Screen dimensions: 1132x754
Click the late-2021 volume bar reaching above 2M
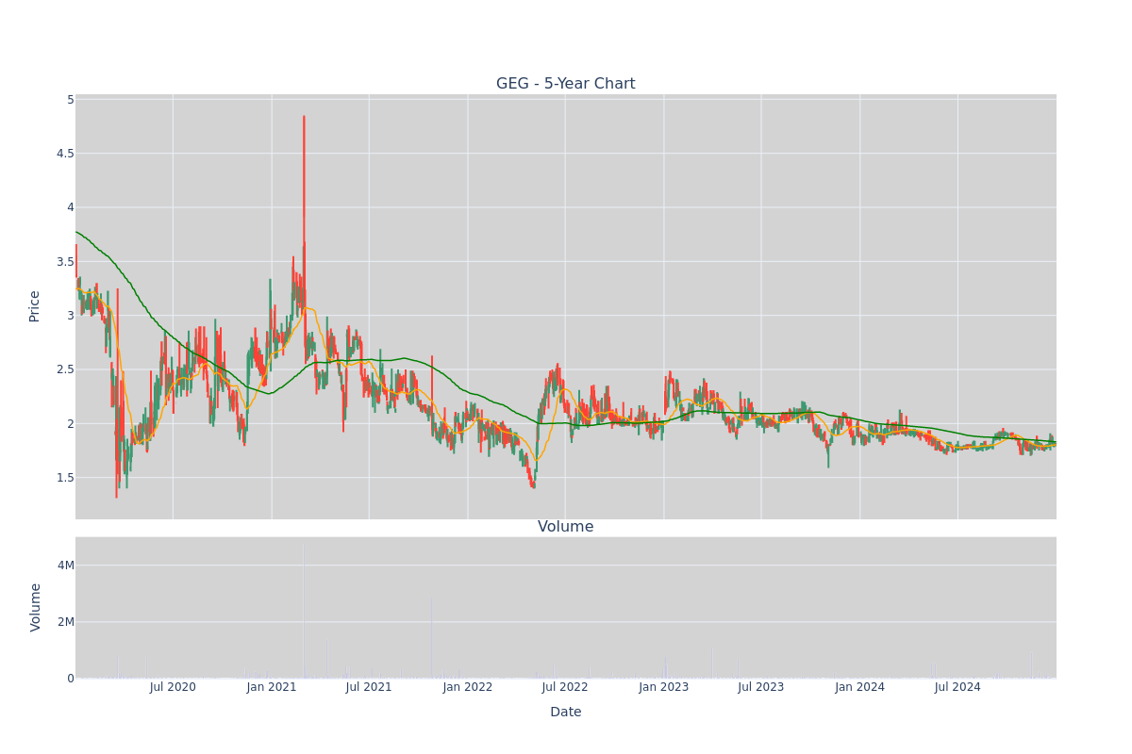coord(432,638)
